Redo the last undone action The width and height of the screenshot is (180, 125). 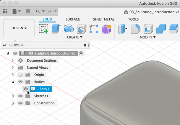click(x=50, y=11)
